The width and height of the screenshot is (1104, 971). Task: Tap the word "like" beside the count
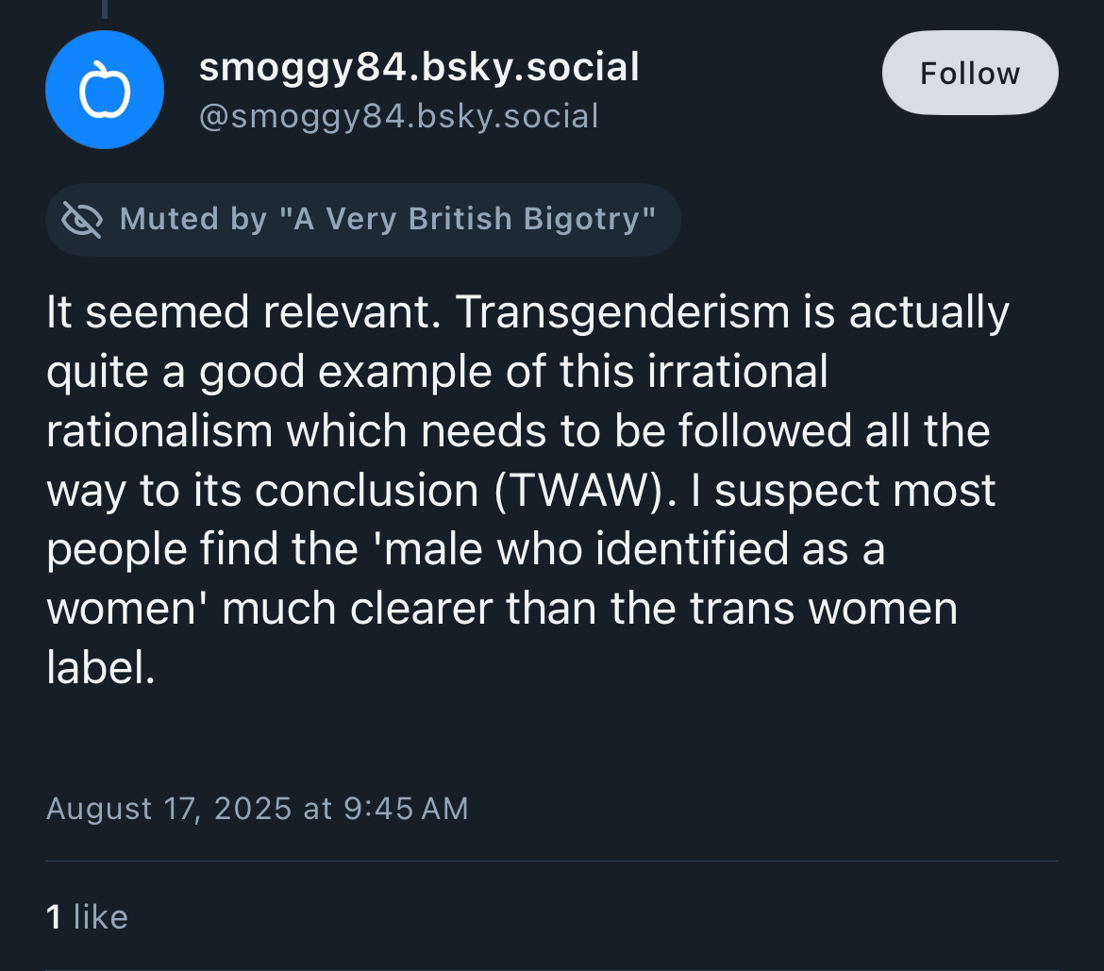coord(100,916)
